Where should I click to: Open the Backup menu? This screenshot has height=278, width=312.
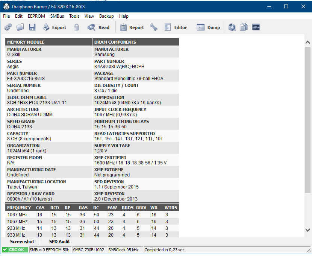point(106,16)
